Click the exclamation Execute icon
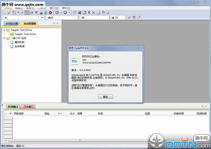This screenshot has width=211, height=149. 89,13
